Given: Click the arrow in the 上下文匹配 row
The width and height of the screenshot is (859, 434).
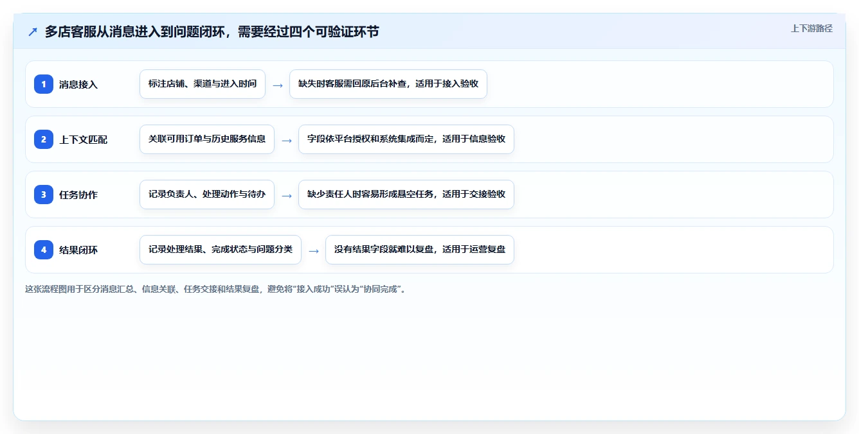Looking at the screenshot, I should [287, 140].
